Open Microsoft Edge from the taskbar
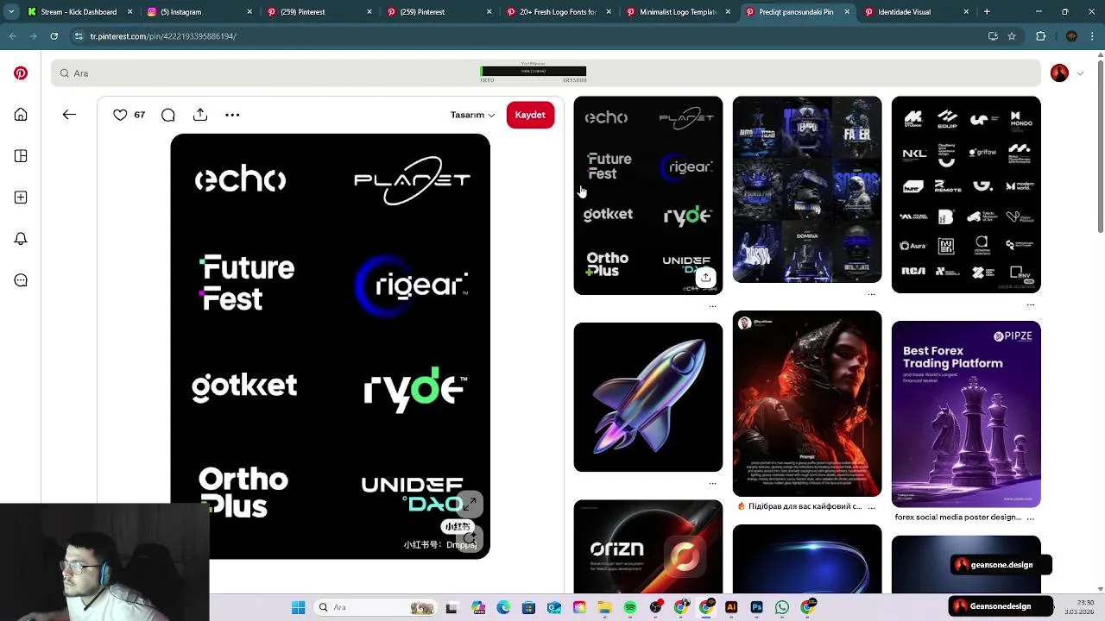Image resolution: width=1105 pixels, height=621 pixels. 503,607
